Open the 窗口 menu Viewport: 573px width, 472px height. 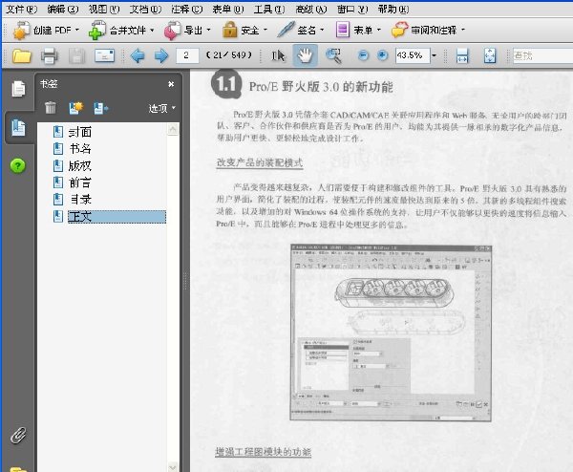[352, 10]
